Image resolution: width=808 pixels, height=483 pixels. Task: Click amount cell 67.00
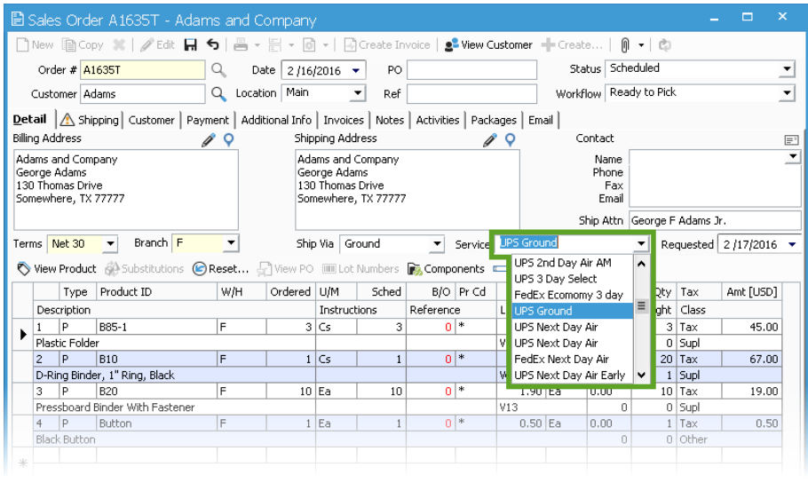(751, 360)
